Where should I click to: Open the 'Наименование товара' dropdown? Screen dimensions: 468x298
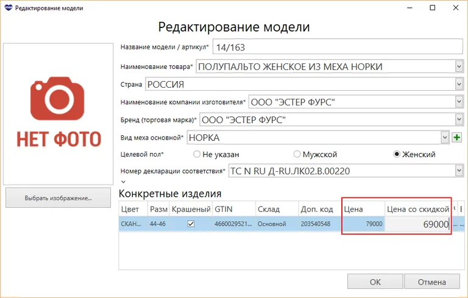pyautogui.click(x=459, y=66)
